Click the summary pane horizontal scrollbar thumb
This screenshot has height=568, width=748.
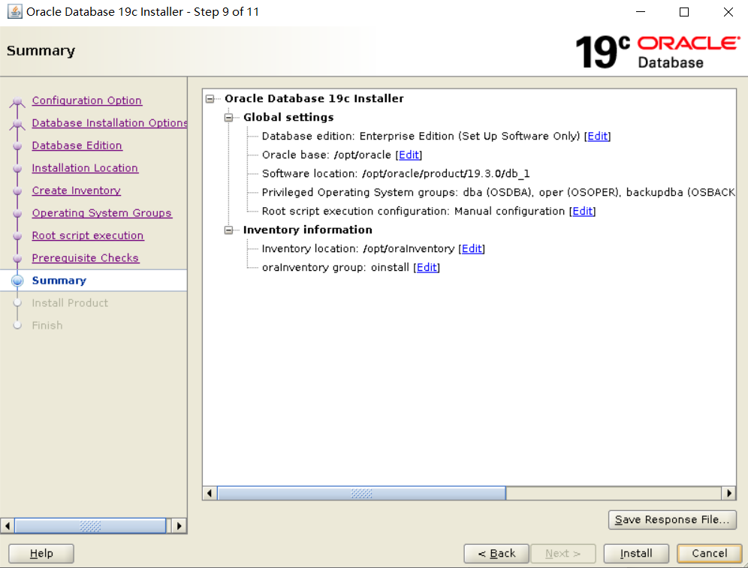click(x=361, y=493)
